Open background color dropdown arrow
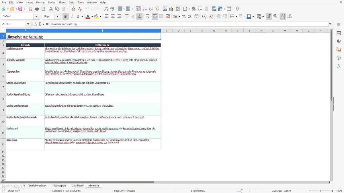This screenshot has height=193, width=344. (x=101, y=17)
